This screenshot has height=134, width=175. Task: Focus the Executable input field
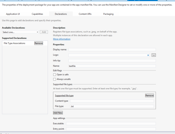click(x=111, y=123)
